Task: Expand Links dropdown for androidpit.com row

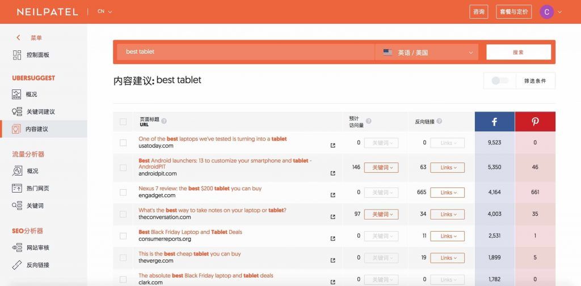Action: click(447, 168)
